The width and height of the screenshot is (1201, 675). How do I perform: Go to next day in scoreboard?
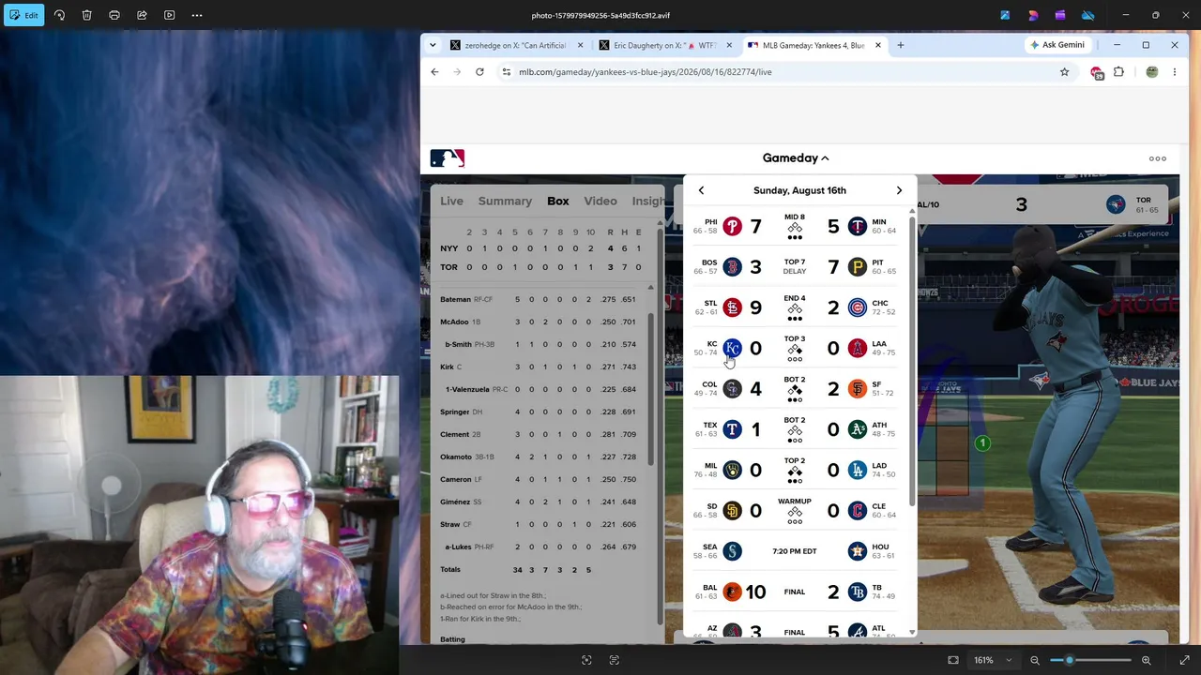click(899, 190)
